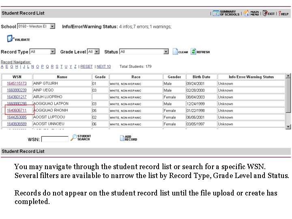Click the table's vertical scrollbar thumb

coord(288,95)
